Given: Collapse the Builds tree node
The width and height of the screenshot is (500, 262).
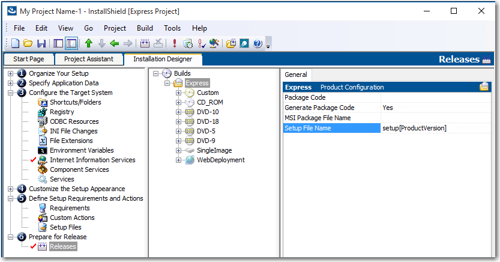Looking at the screenshot, I should [x=155, y=73].
